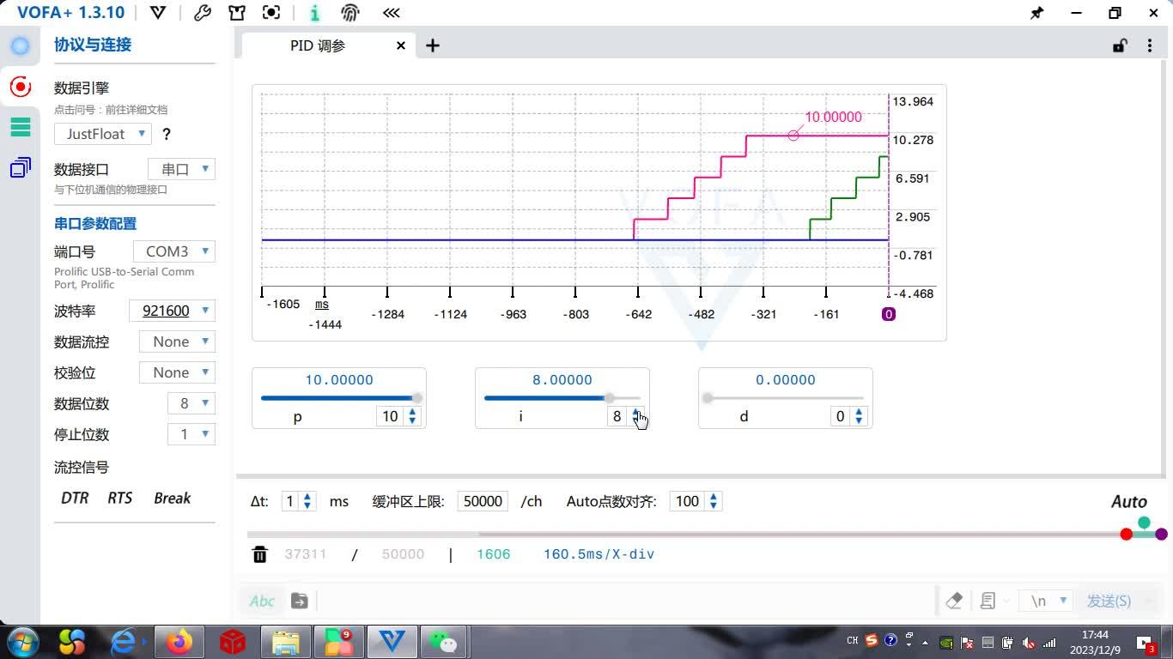The image size is (1173, 659).
Task: Clear buffer with the trash can icon
Action: pos(260,554)
